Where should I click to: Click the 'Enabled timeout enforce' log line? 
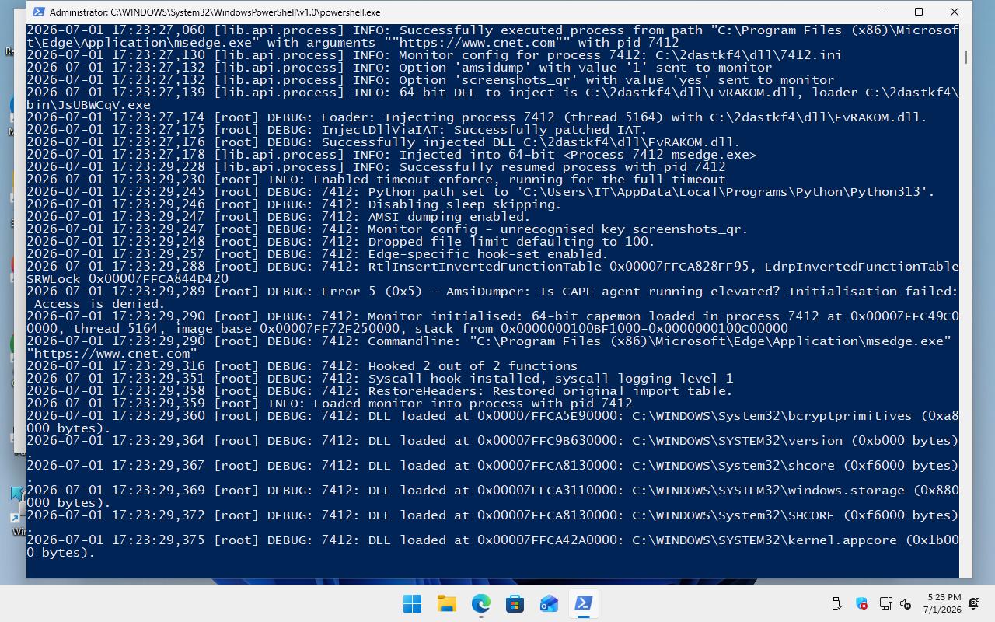pos(376,180)
